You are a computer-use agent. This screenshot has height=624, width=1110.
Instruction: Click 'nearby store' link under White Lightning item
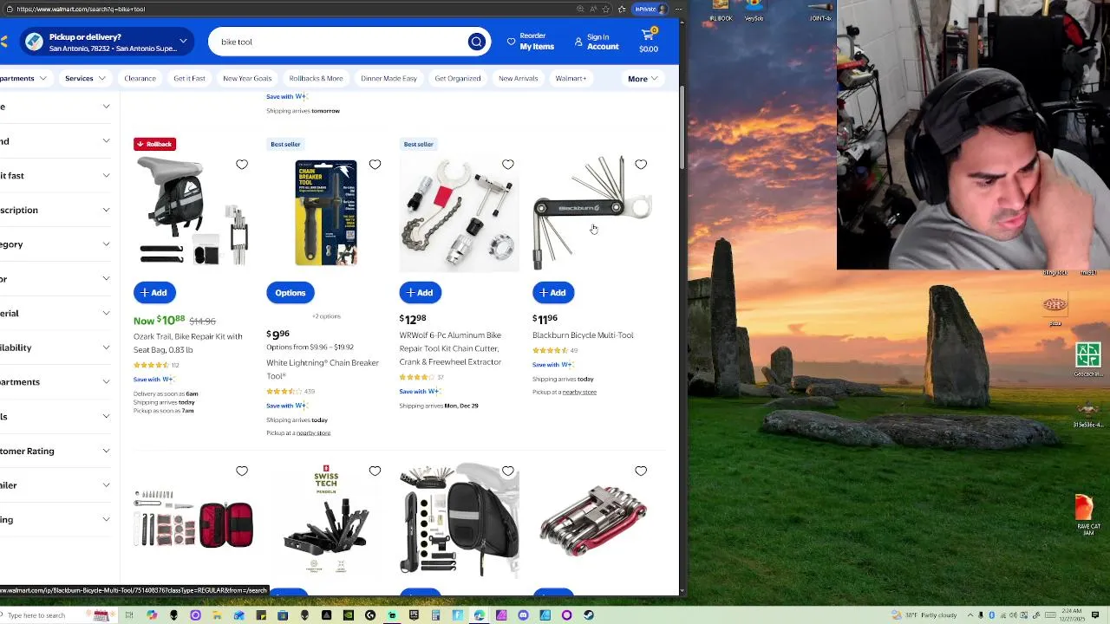[x=313, y=432]
